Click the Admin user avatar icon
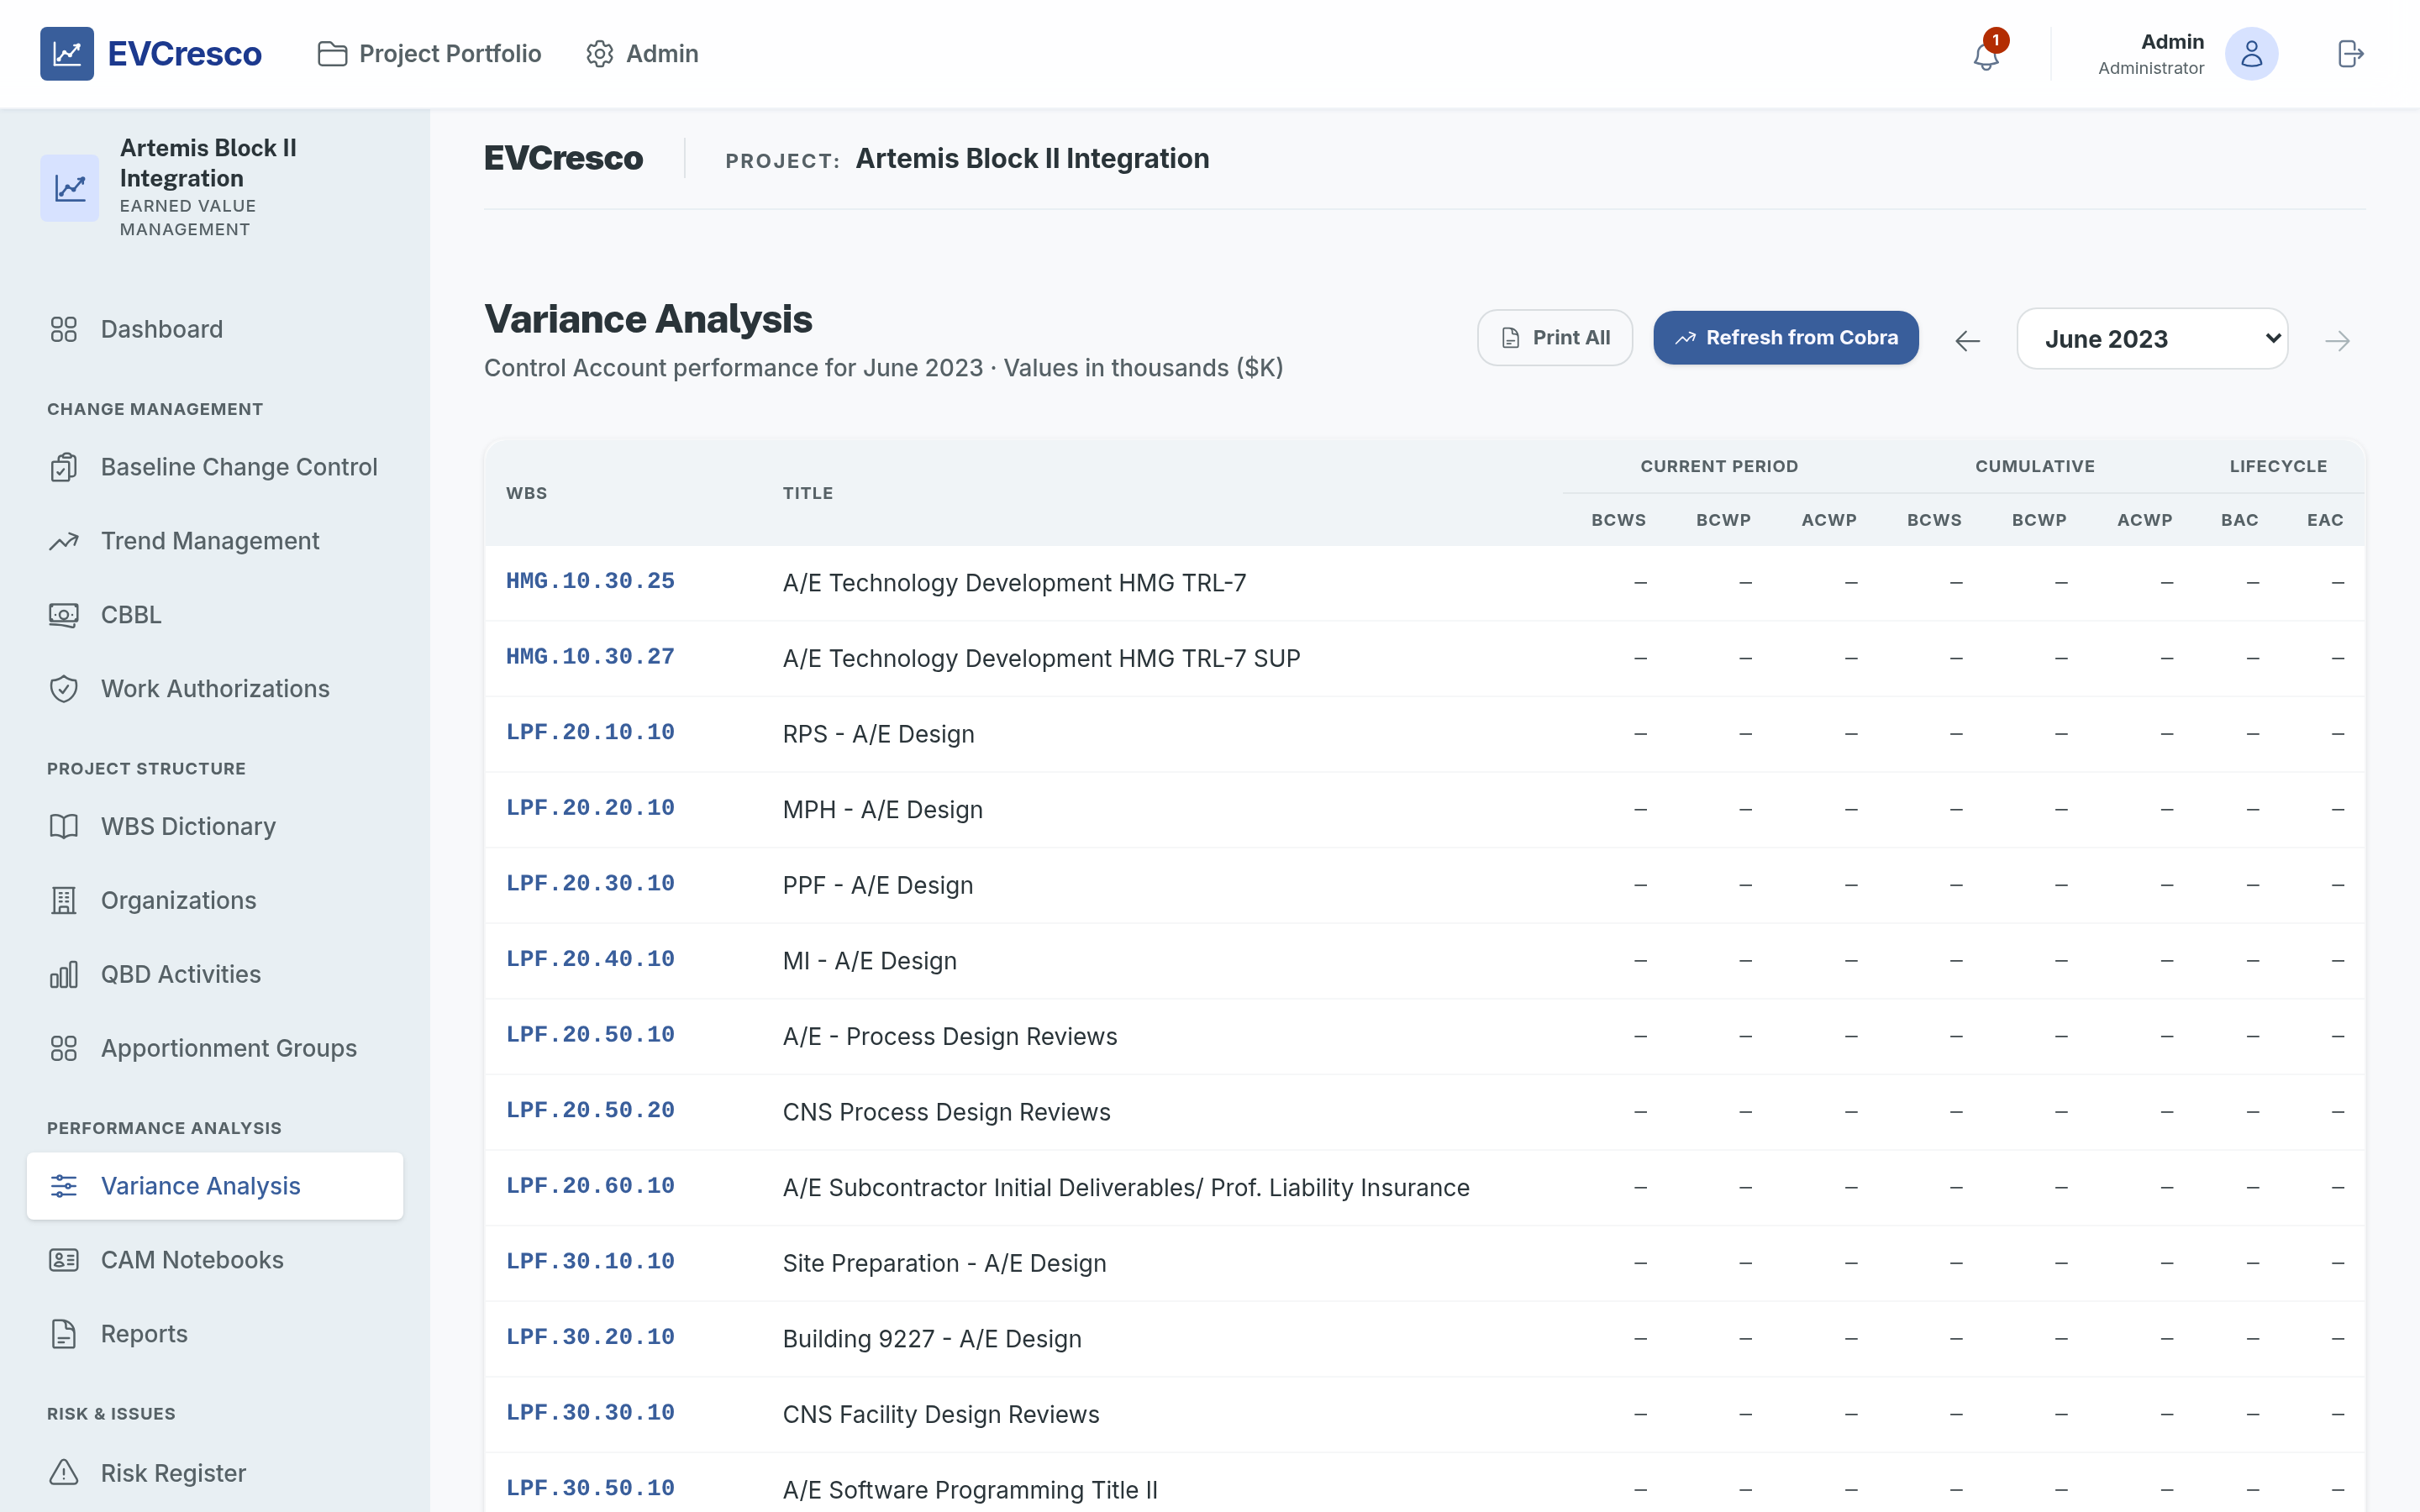 click(x=2251, y=54)
